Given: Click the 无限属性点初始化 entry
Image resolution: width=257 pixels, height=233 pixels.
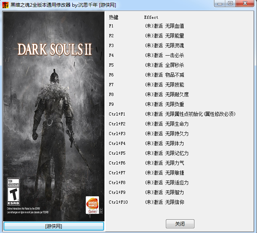Looking at the screenshot, I should point(190,114).
